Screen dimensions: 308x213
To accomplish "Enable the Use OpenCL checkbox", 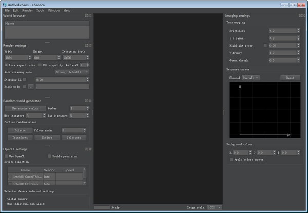I will [x=6, y=156].
